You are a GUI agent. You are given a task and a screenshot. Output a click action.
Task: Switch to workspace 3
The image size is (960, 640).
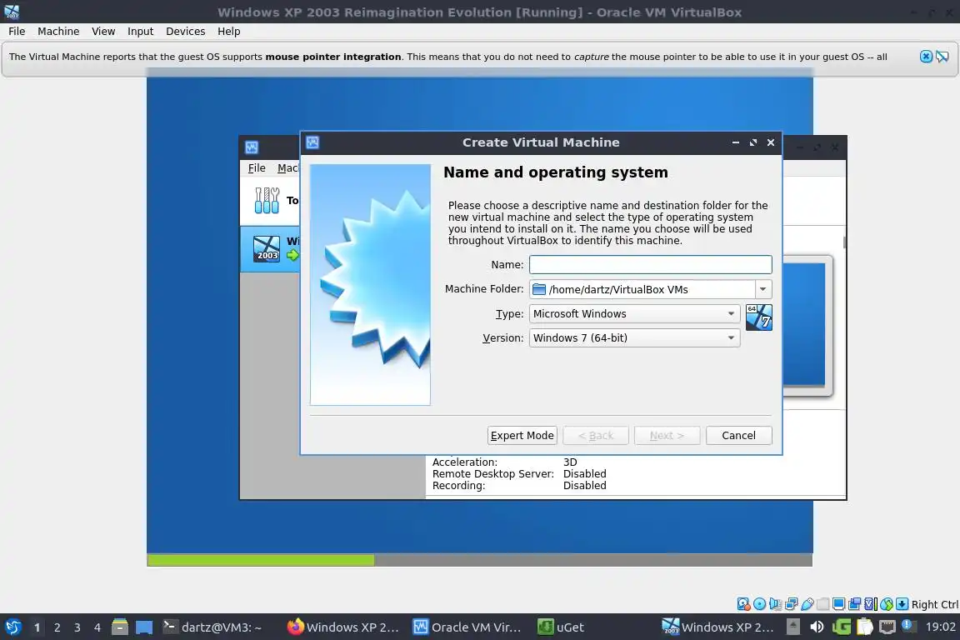(x=77, y=627)
